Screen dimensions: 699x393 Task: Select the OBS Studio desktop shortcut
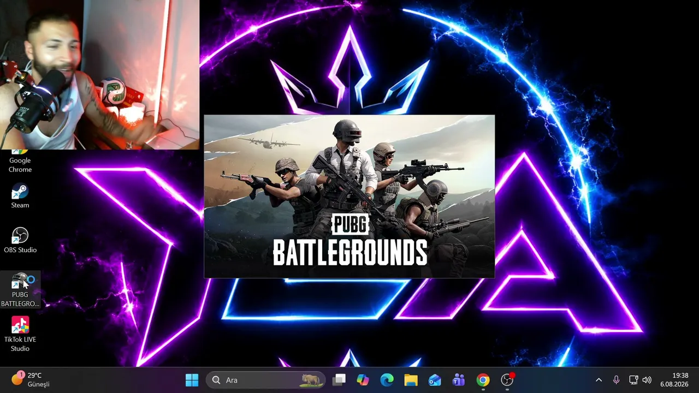click(x=20, y=241)
